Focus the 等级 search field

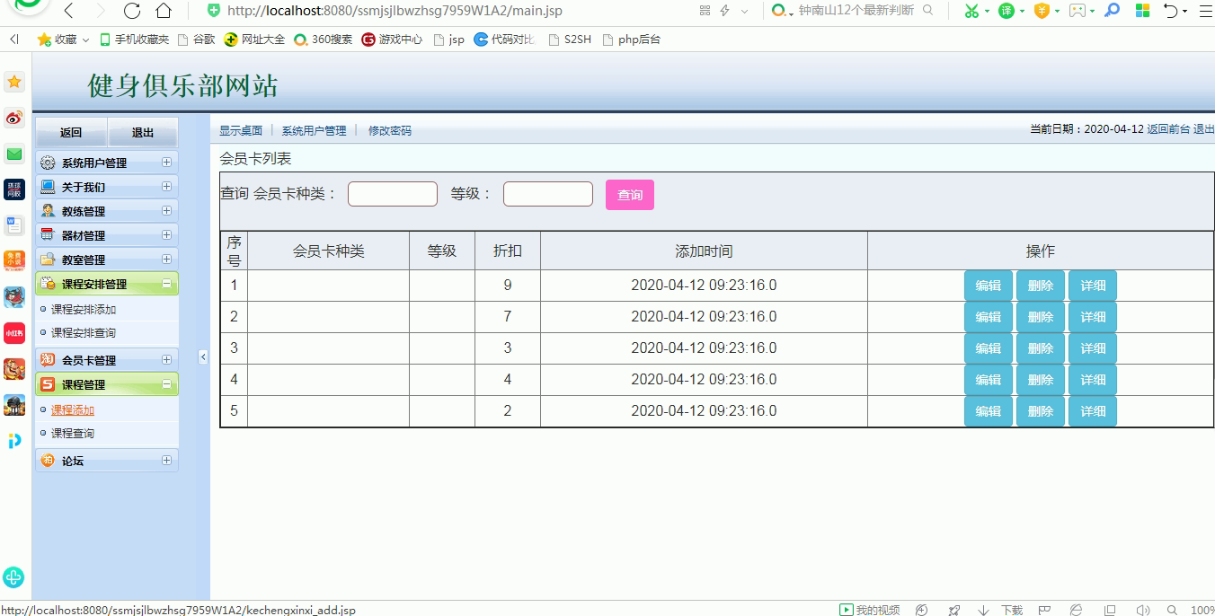(x=548, y=194)
